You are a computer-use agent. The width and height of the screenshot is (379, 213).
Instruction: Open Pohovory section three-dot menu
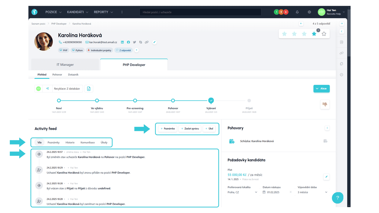click(328, 128)
